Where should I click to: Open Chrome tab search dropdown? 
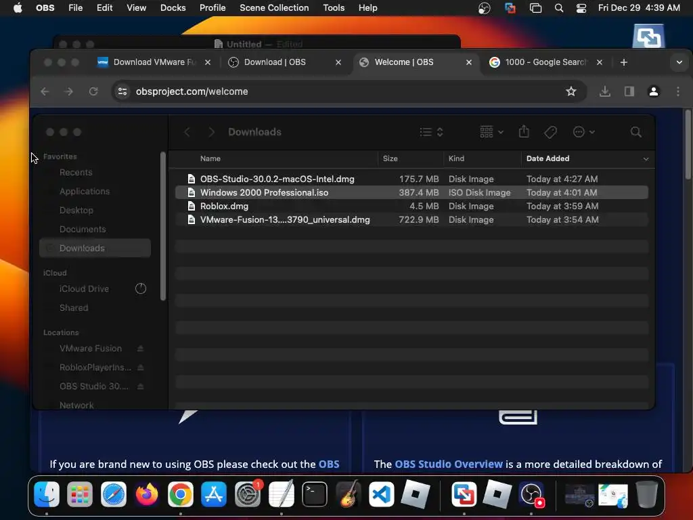click(x=679, y=62)
